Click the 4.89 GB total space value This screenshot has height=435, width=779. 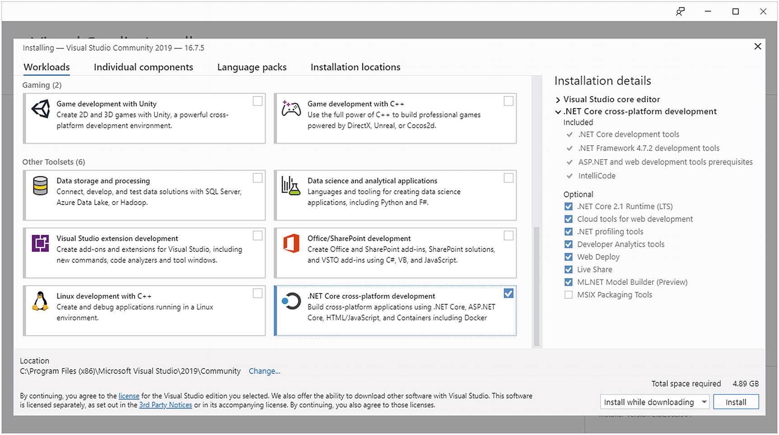746,384
